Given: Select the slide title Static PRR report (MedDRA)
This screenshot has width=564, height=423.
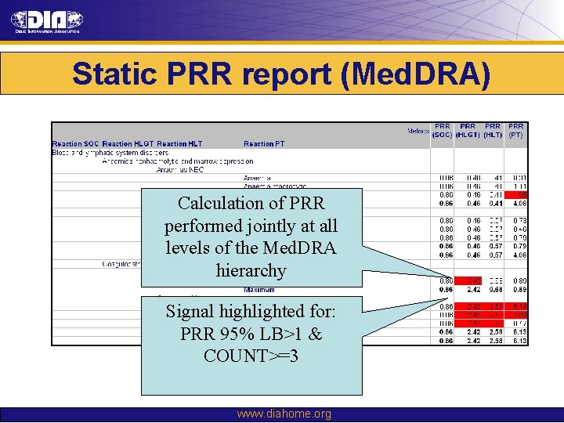Looking at the screenshot, I should click(x=281, y=74).
